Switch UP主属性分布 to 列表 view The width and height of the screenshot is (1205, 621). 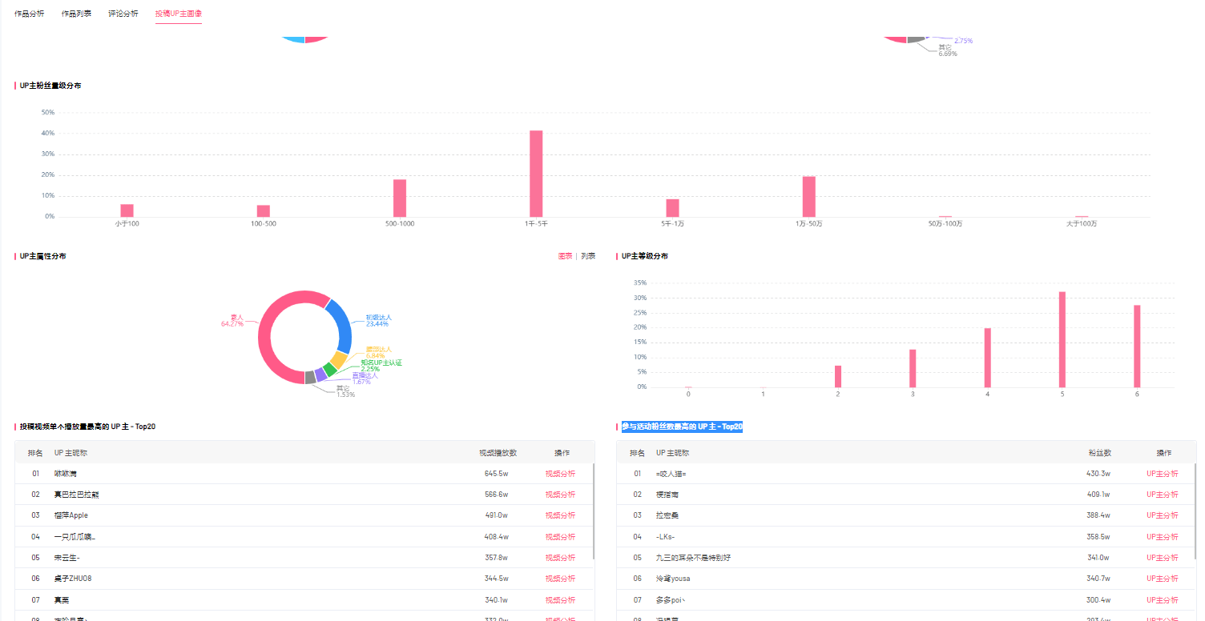(588, 256)
